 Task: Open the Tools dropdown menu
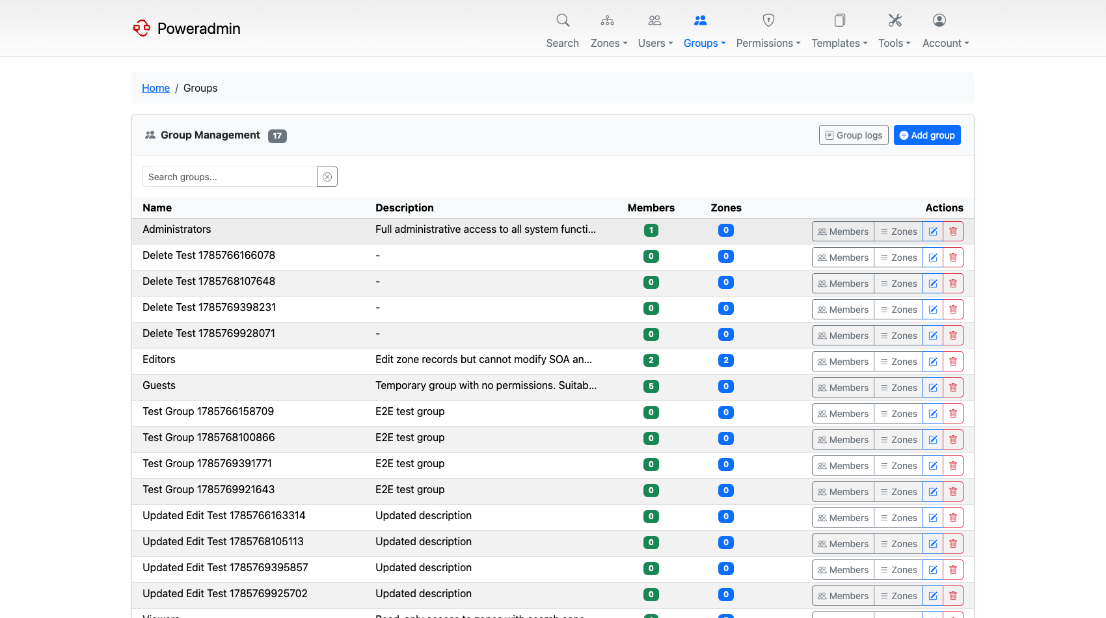point(895,31)
